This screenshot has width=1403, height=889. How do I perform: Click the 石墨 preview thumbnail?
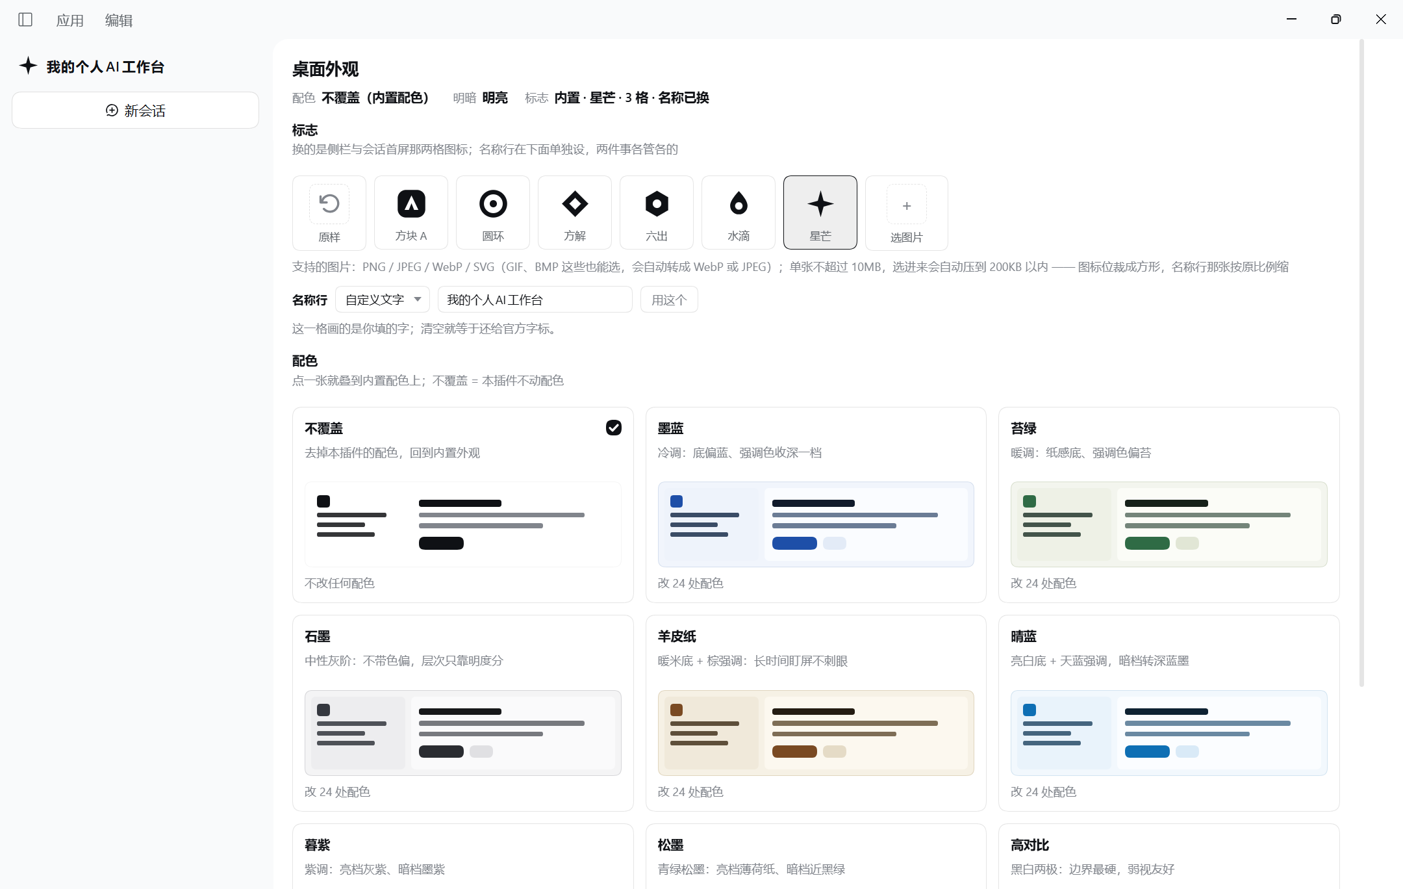(463, 733)
